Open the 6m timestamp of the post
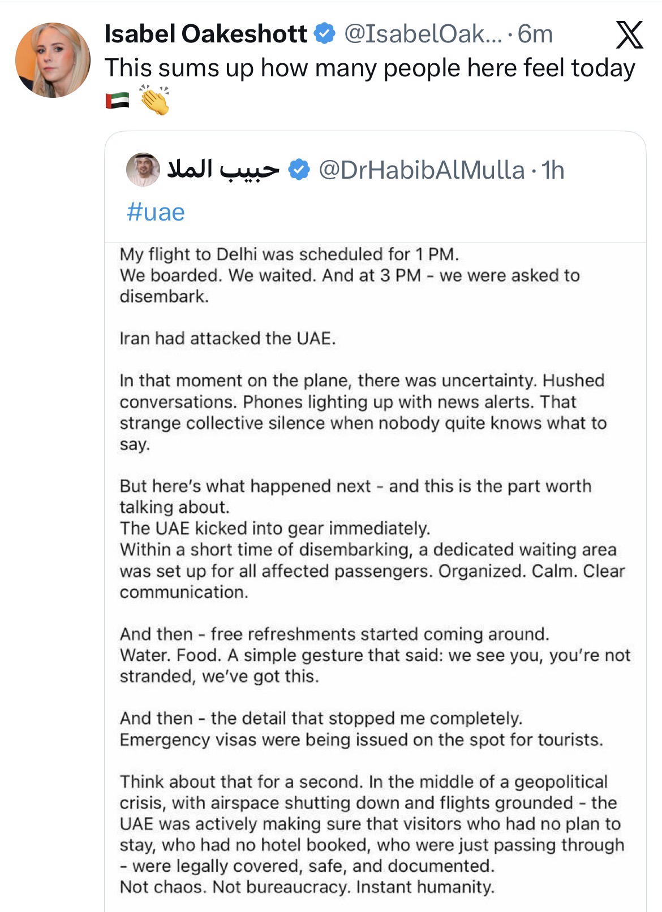The image size is (662, 912). [535, 34]
